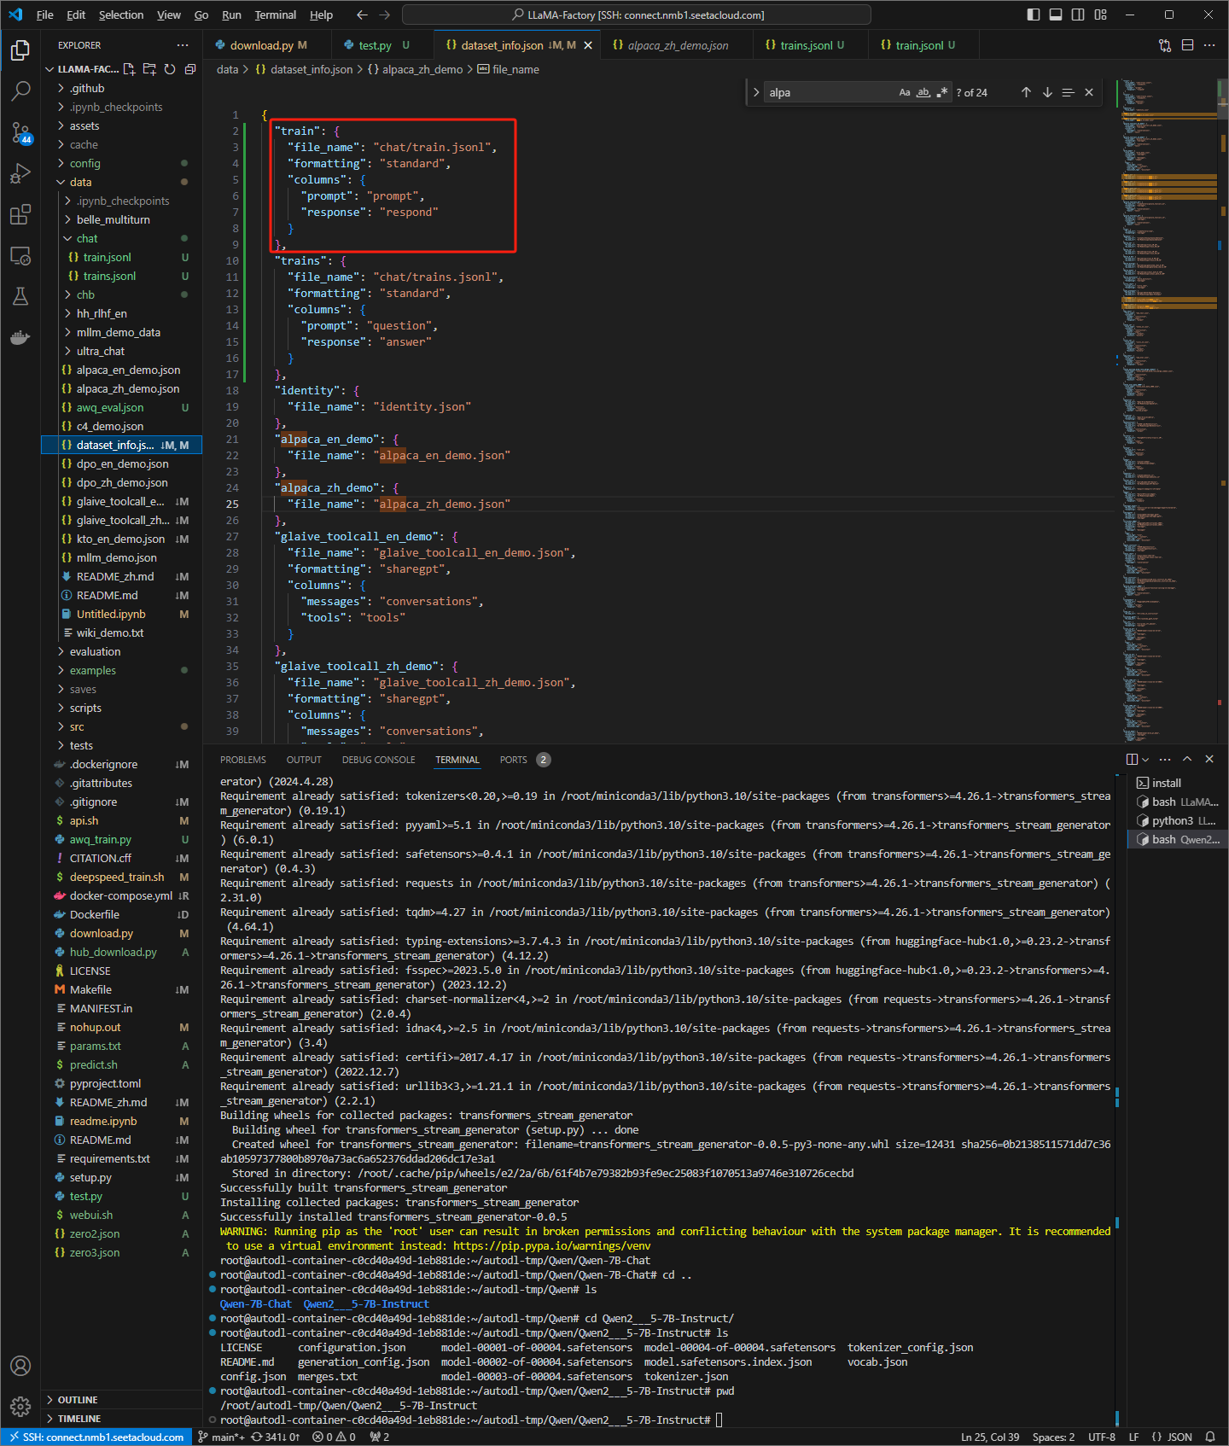Open editor more actions ellipsis

(x=1209, y=45)
